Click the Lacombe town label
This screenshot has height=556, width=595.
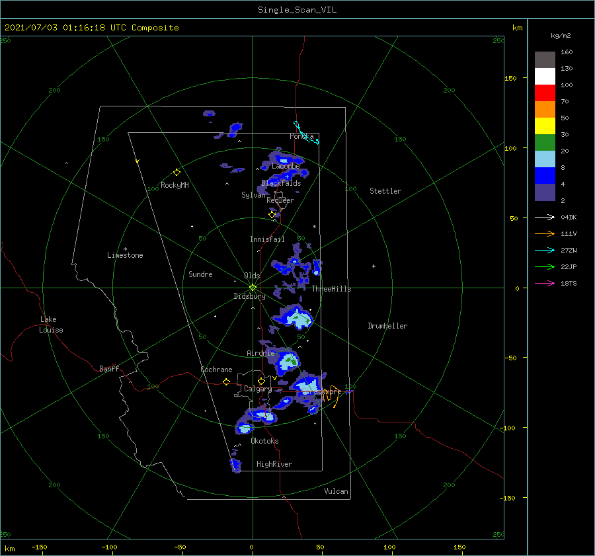[x=286, y=166]
